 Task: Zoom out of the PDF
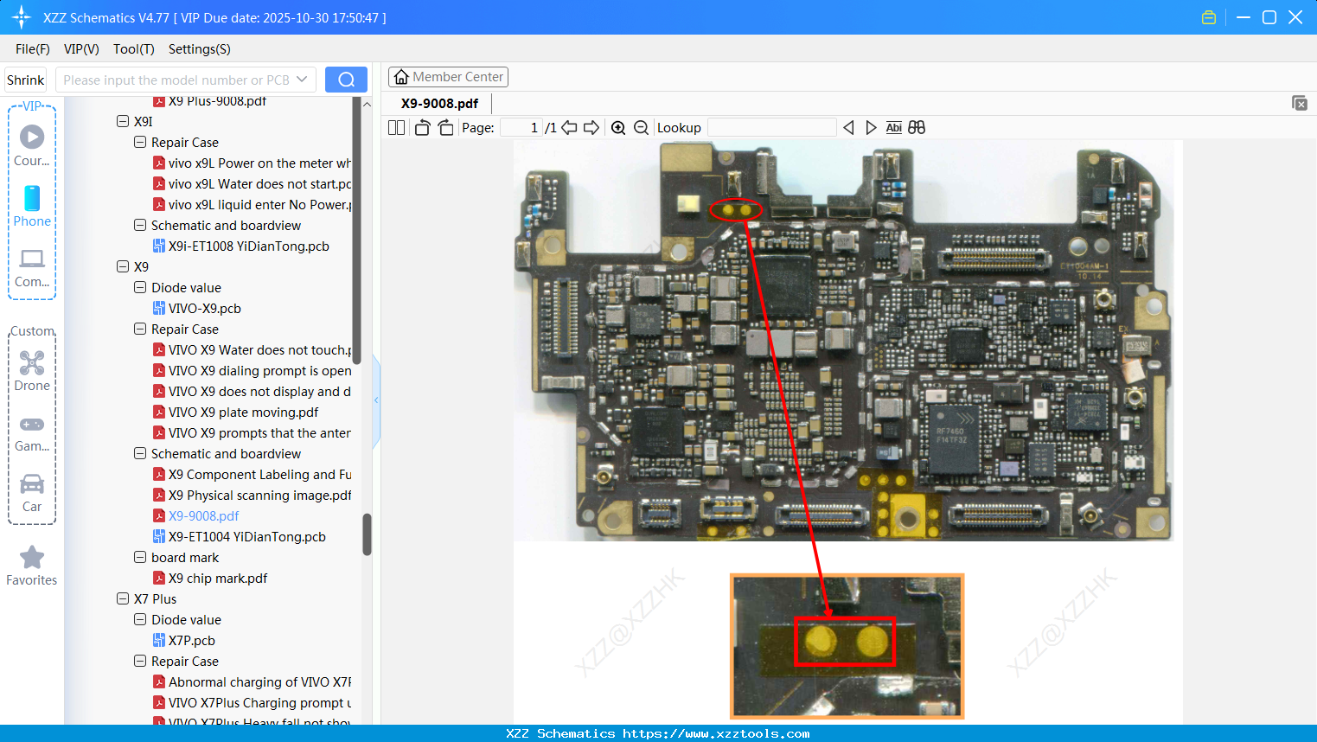coord(641,128)
